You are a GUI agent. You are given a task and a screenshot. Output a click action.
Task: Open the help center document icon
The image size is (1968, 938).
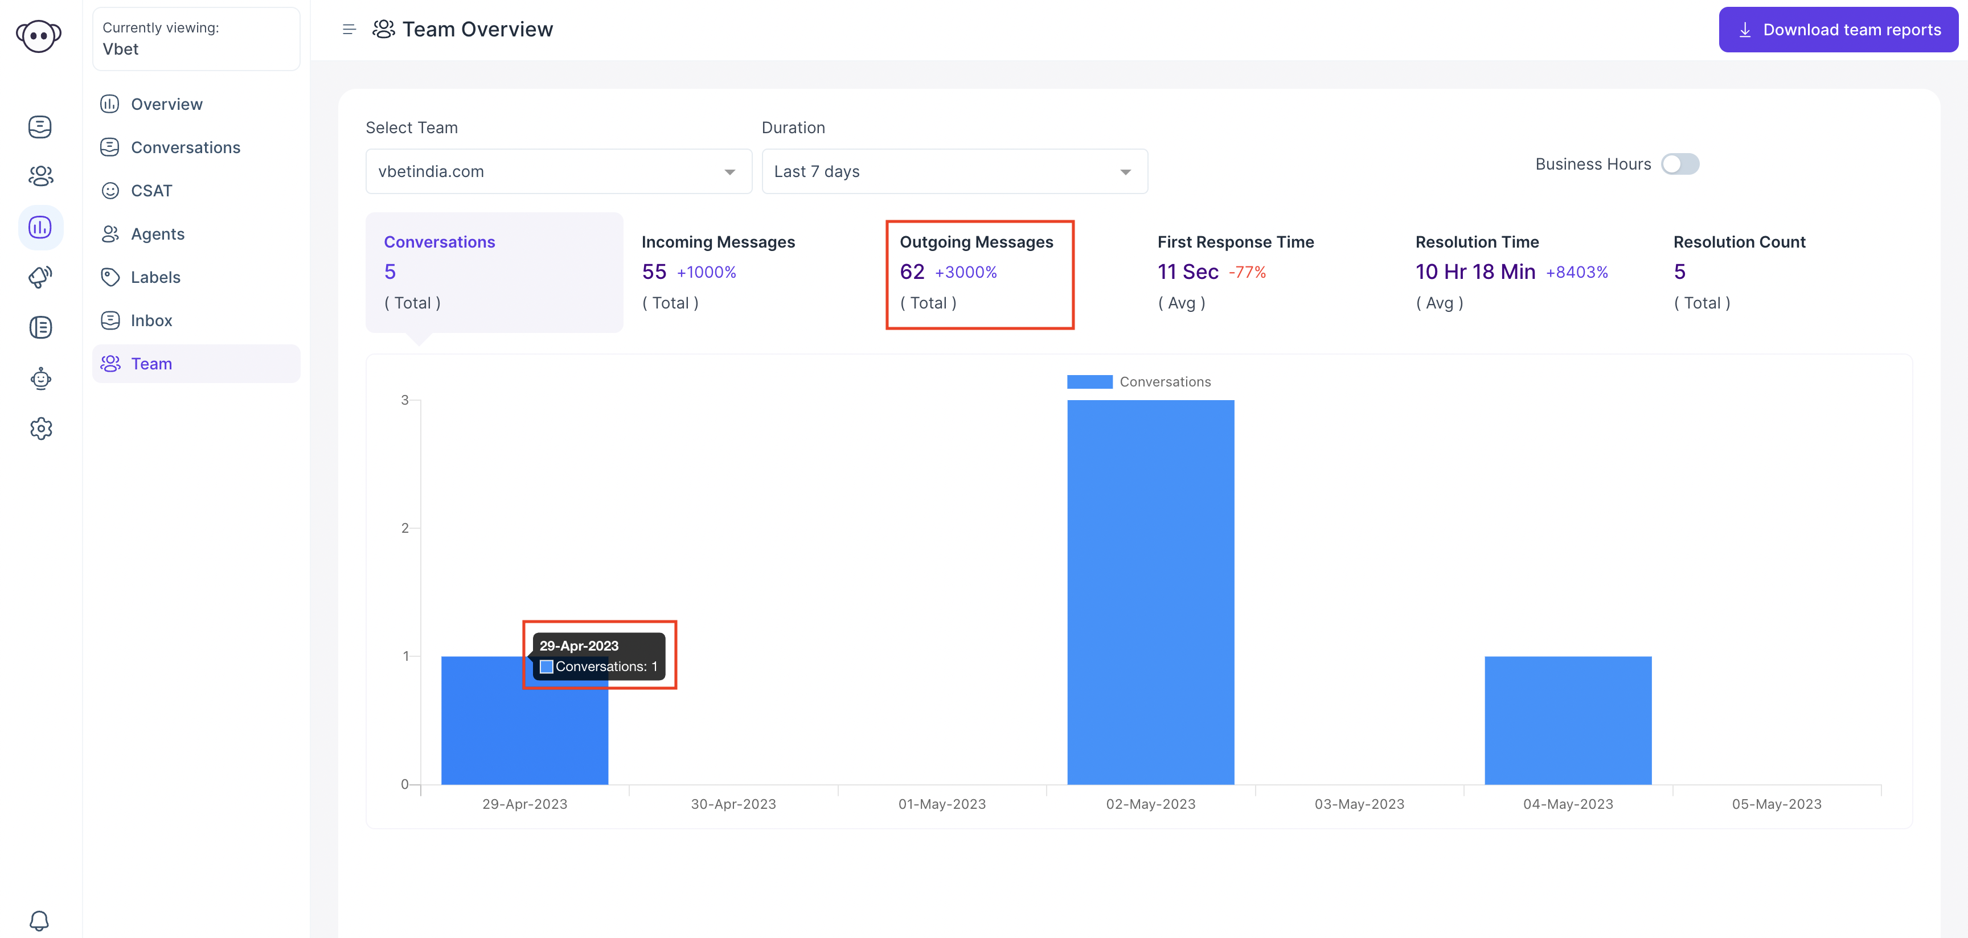[40, 327]
